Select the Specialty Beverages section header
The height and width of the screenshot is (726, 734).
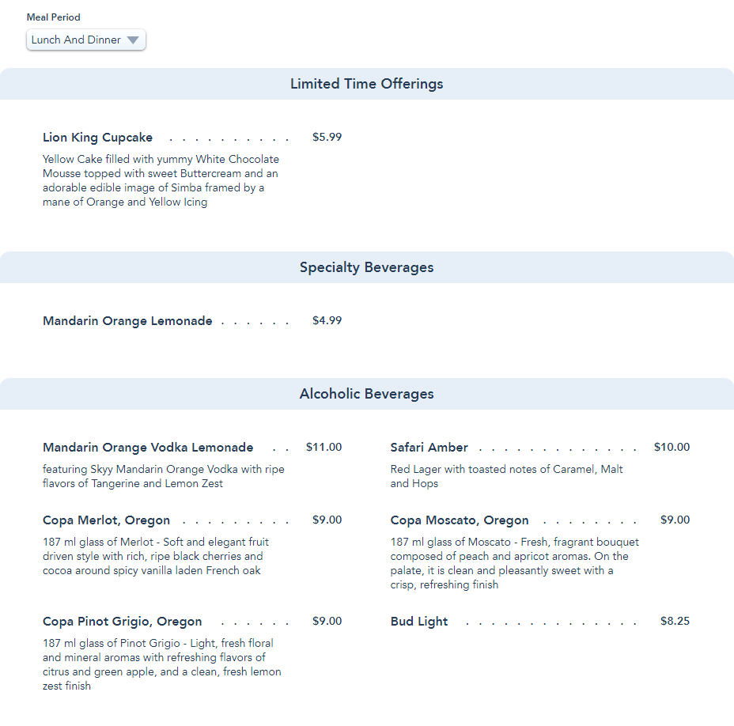[366, 267]
